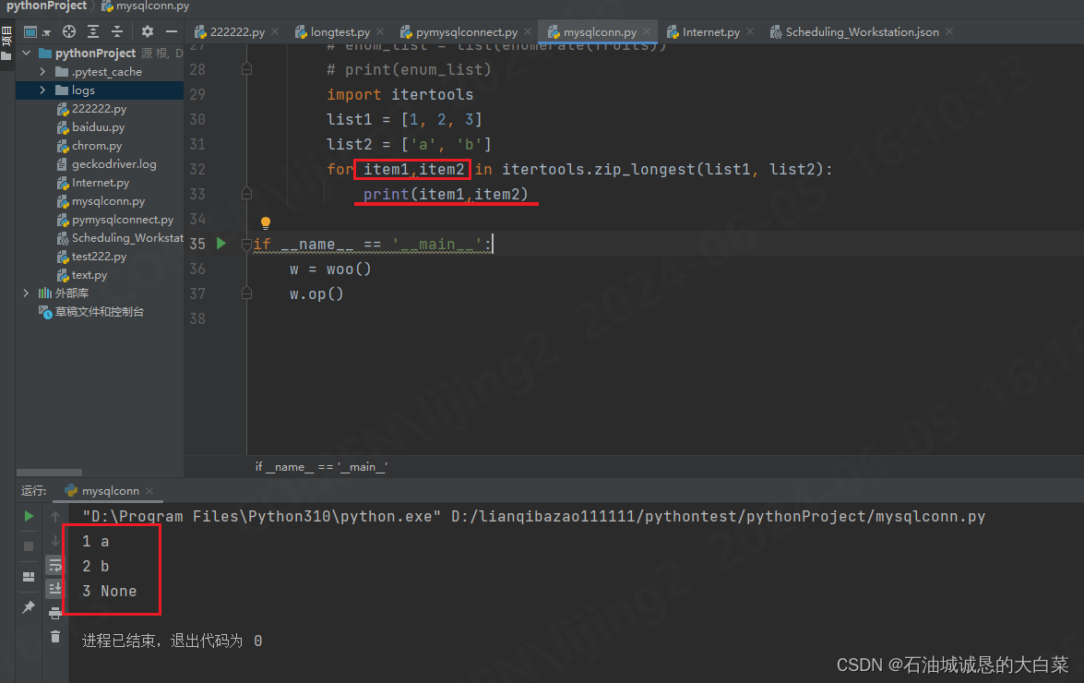Close the mysqlconn.py editor tab
Image resolution: width=1084 pixels, height=683 pixels.
pyautogui.click(x=647, y=31)
